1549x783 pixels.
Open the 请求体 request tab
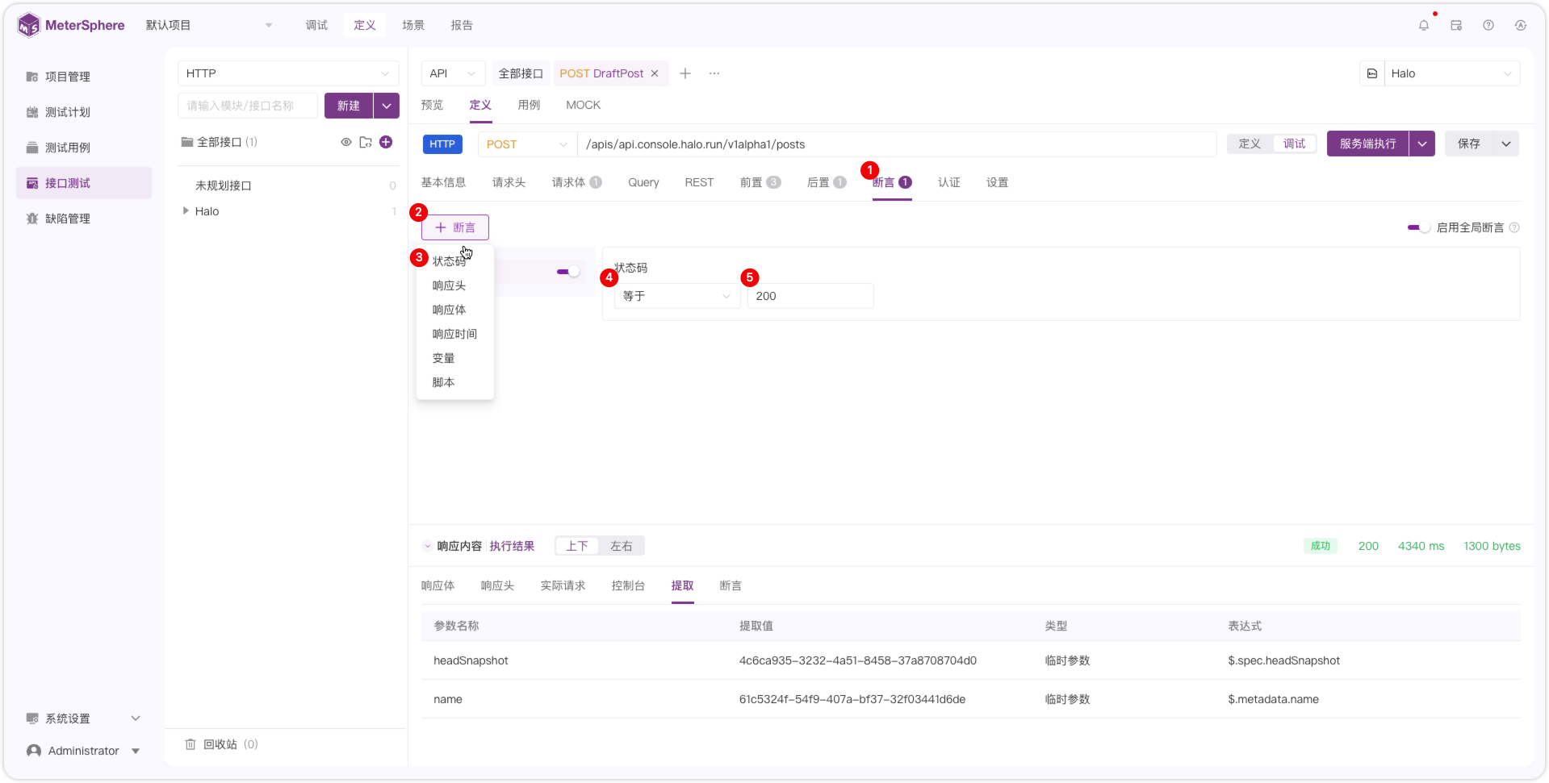pos(576,182)
